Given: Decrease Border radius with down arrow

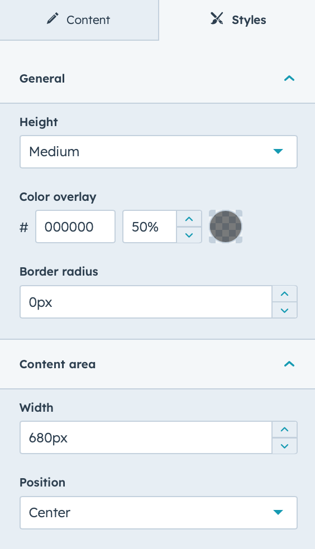Looking at the screenshot, I should coord(284,310).
